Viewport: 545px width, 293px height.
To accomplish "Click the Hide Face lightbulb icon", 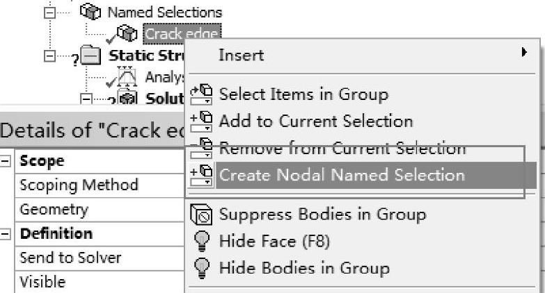I will click(x=200, y=242).
